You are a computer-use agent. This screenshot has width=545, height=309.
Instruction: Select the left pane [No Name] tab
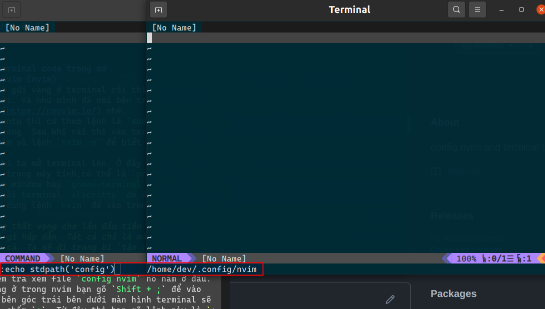tap(27, 28)
